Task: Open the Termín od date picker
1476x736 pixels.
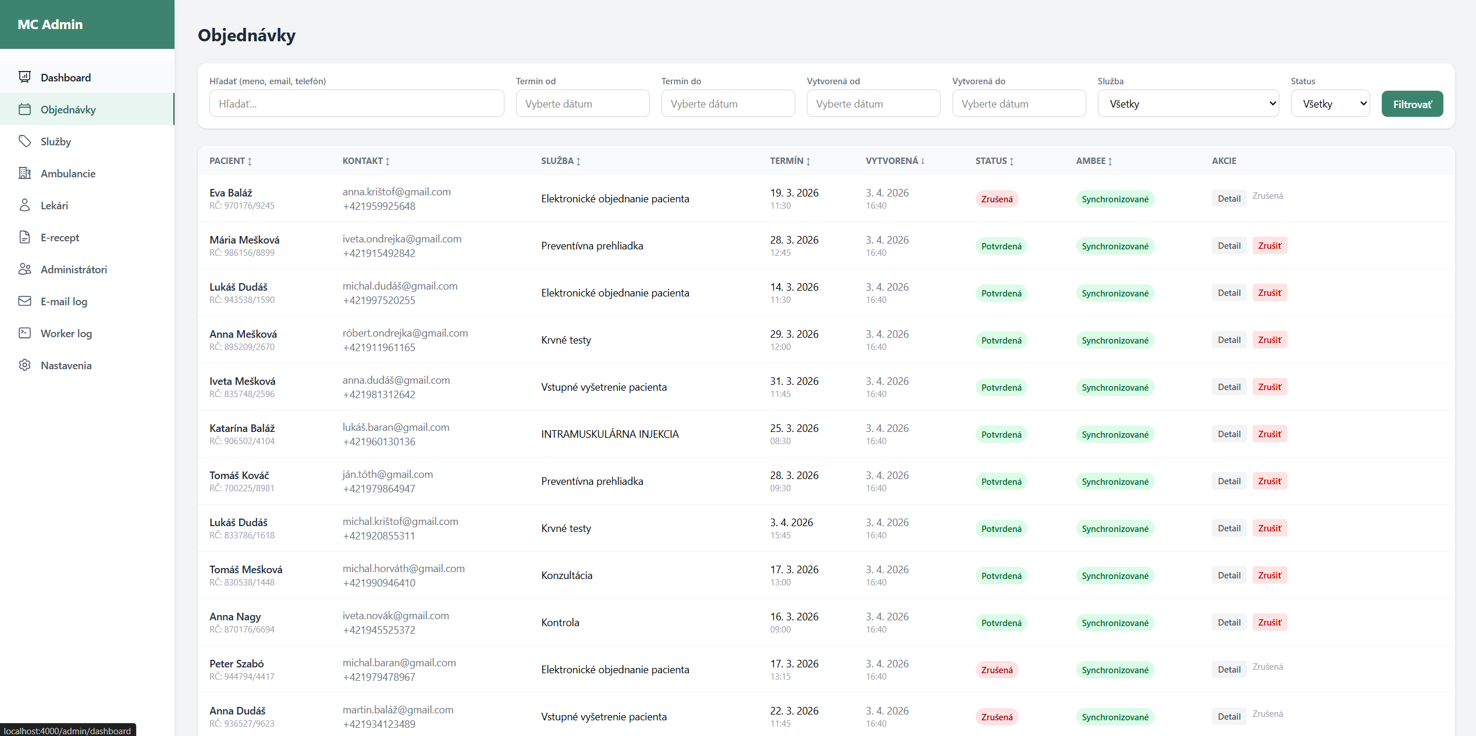Action: (x=582, y=103)
